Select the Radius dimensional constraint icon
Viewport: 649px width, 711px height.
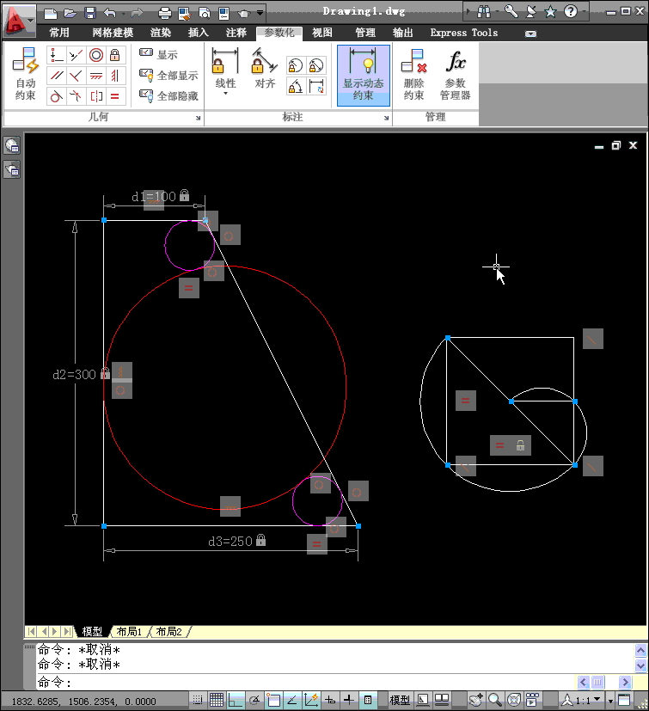coord(296,65)
